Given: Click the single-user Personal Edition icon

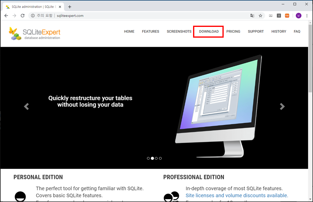Looking at the screenshot, I should click(20, 196).
